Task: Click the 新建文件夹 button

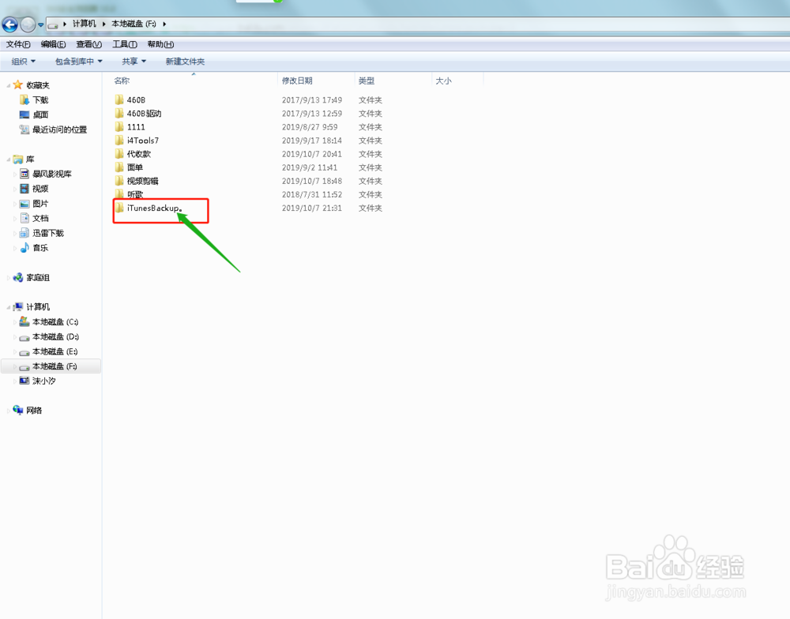Action: 185,62
